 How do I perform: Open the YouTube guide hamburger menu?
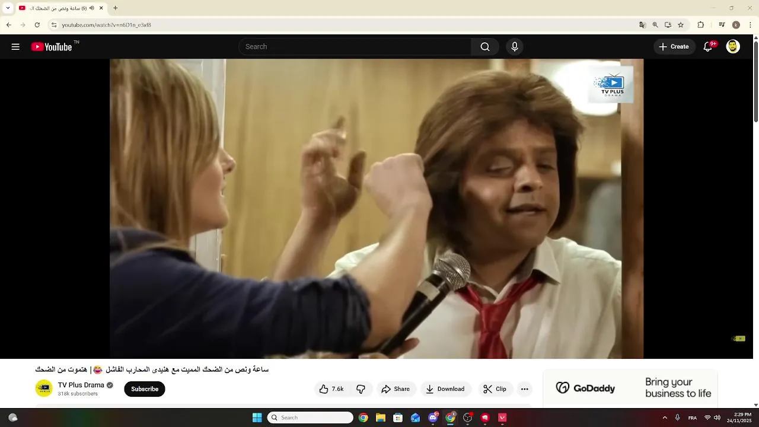15,47
